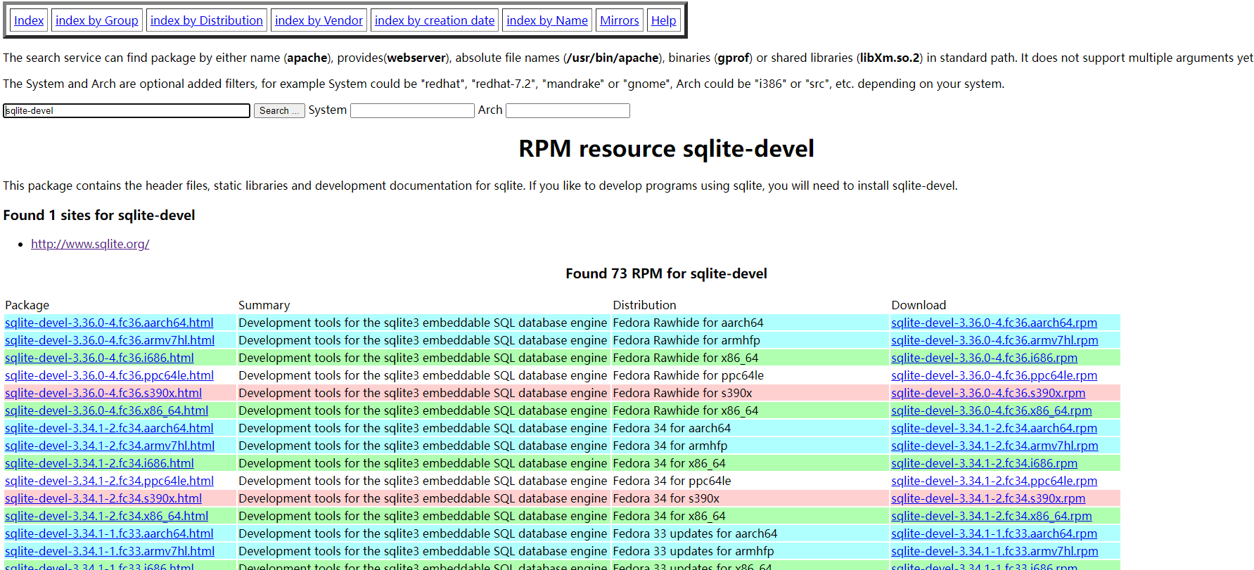Open sqlite-devel-3.36.0-4.fc36.ppc64le.html package page
The height and width of the screenshot is (570, 1254).
click(109, 375)
